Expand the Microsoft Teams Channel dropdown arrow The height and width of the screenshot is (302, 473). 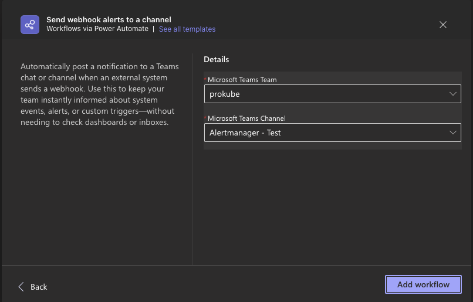[453, 133]
